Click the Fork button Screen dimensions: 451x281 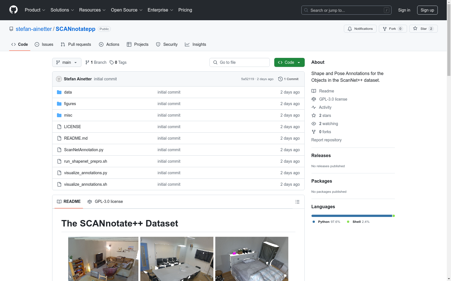393,29
